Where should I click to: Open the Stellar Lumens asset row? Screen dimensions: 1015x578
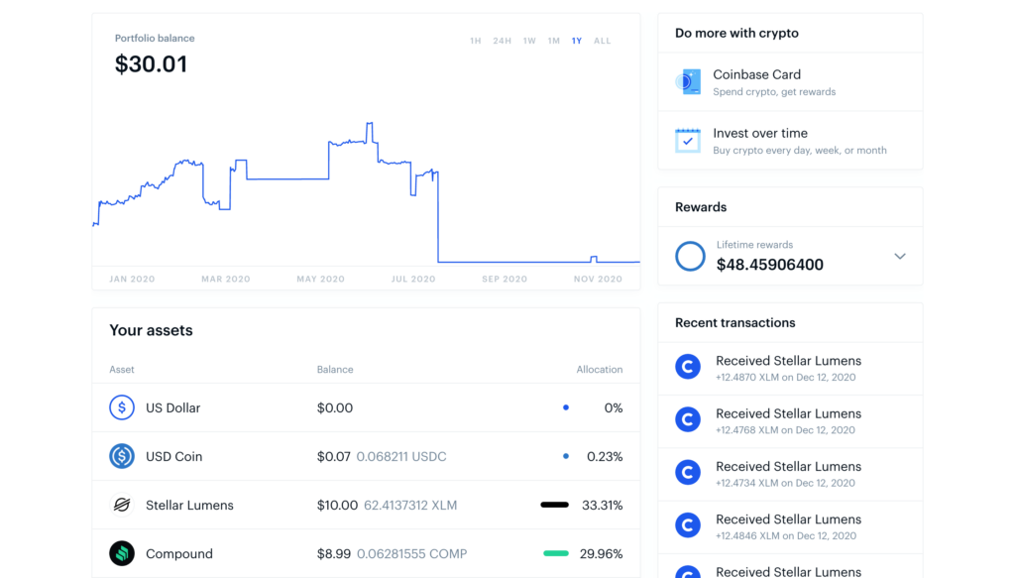tap(366, 505)
